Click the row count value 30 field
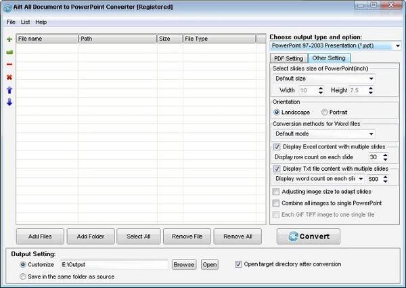Viewport: 406px width, 288px height. coord(376,157)
